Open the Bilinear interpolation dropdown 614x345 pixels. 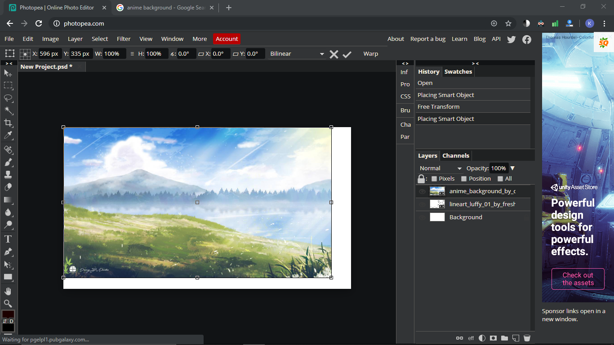point(297,54)
